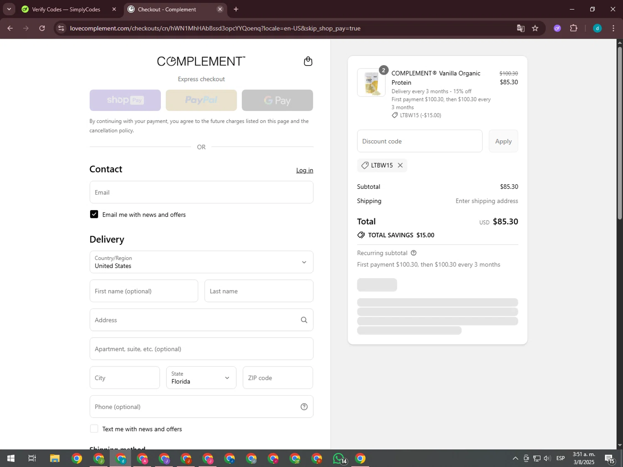Open File Explorer from the taskbar
Image resolution: width=623 pixels, height=467 pixels.
(55, 458)
